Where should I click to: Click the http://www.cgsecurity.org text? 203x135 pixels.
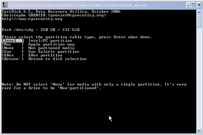[32, 19]
